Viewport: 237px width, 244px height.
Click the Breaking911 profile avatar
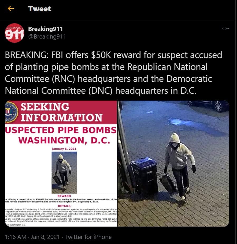click(14, 33)
